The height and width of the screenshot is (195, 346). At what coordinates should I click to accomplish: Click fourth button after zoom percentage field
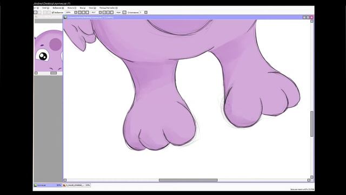87,12
